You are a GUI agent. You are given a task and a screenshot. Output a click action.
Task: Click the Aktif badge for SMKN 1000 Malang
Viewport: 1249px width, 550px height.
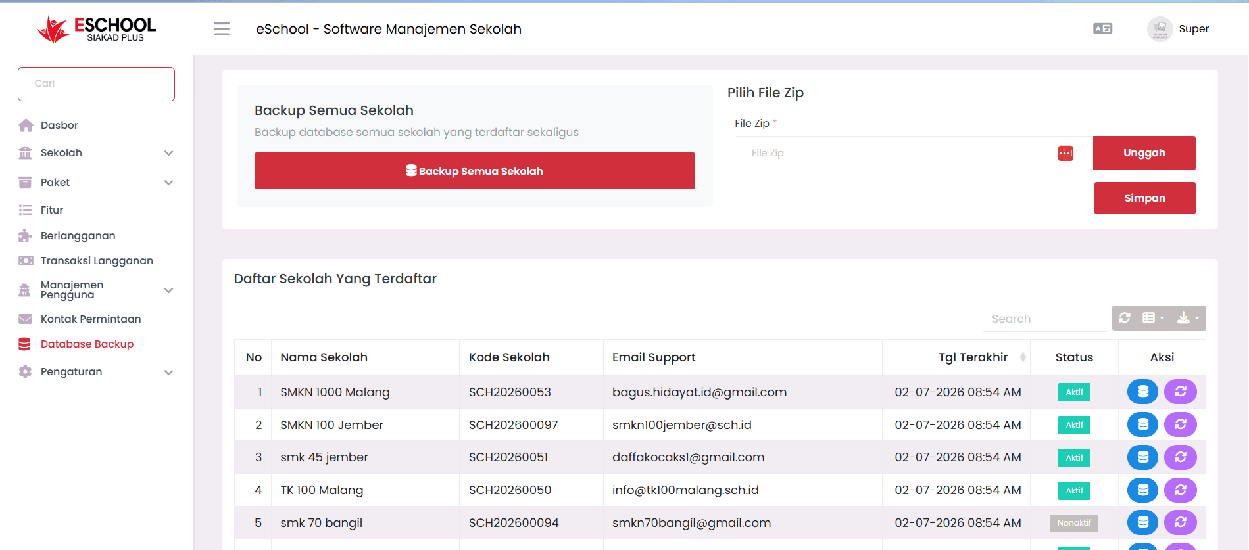pos(1074,392)
